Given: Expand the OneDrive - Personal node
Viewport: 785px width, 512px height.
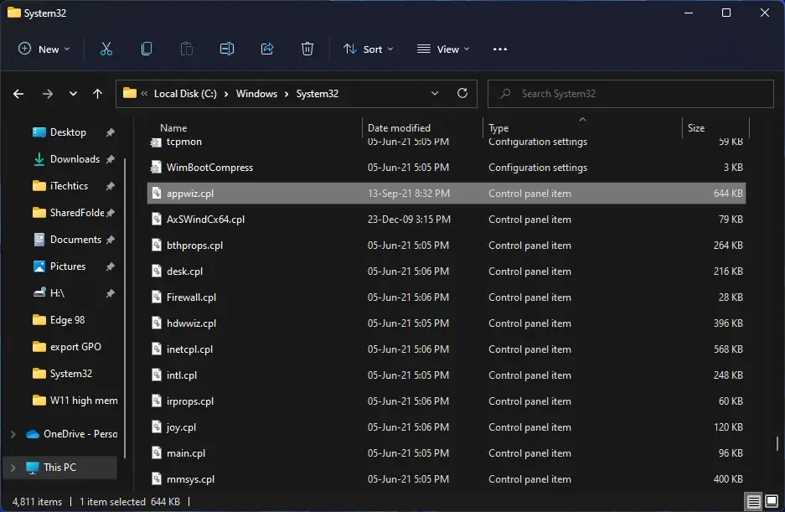Looking at the screenshot, I should coord(13,434).
